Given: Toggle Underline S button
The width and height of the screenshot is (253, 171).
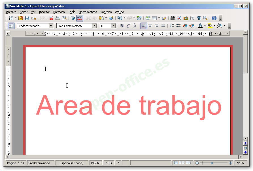Looking at the screenshot, I should click(x=135, y=26).
